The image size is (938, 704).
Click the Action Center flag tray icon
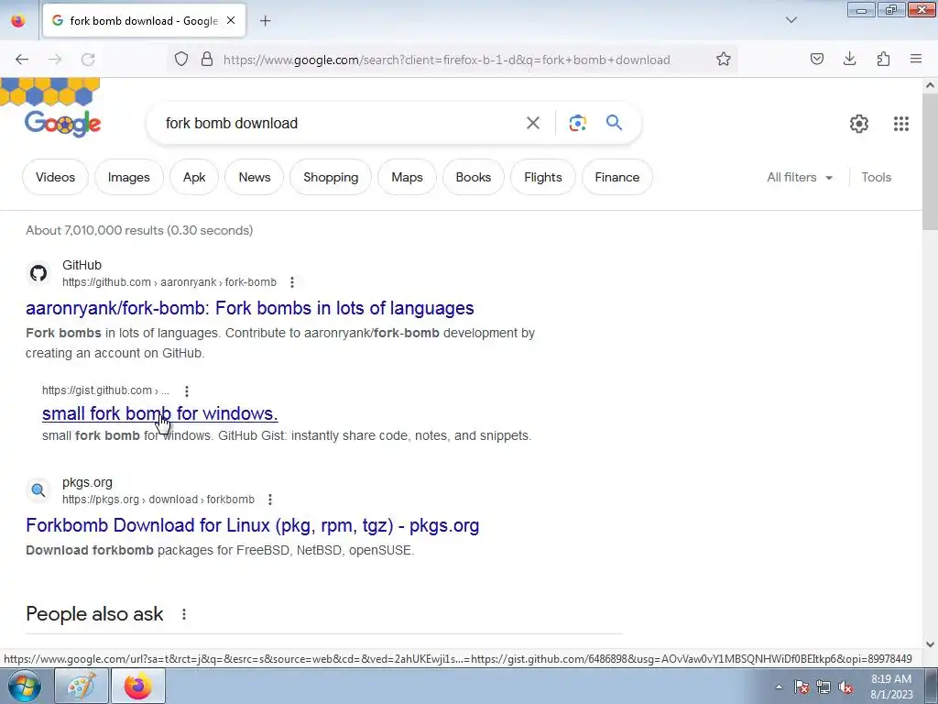click(x=802, y=687)
